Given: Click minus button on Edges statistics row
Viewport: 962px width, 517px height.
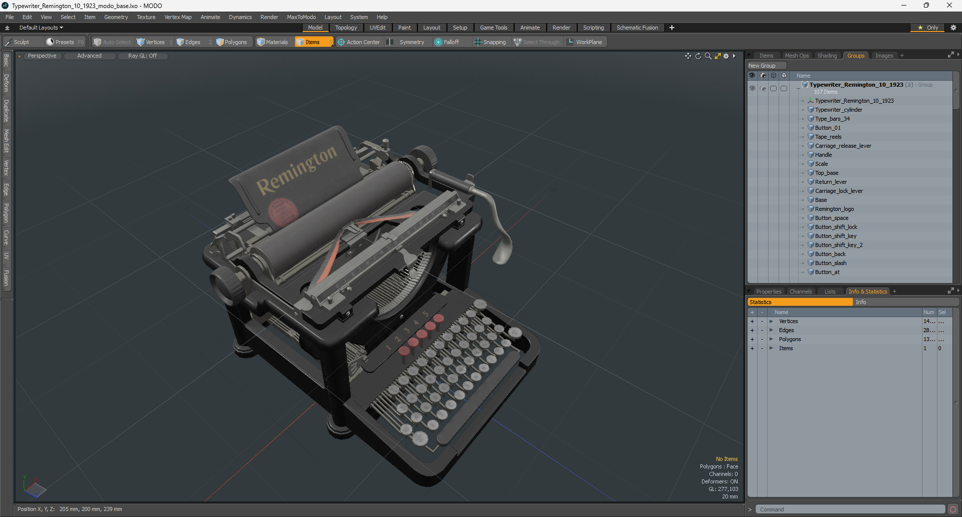Looking at the screenshot, I should pyautogui.click(x=762, y=331).
